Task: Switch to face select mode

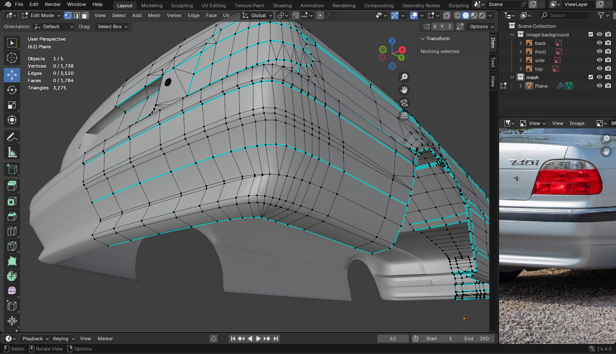Action: click(85, 15)
